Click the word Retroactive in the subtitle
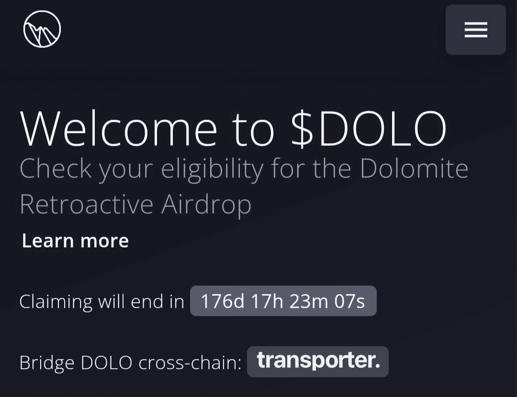This screenshot has height=397, width=517. 86,204
